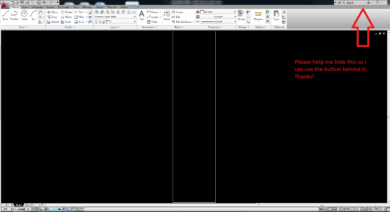The height and width of the screenshot is (212, 390).
Task: Switch to the Output ribbon tab
Action: coord(100,7)
